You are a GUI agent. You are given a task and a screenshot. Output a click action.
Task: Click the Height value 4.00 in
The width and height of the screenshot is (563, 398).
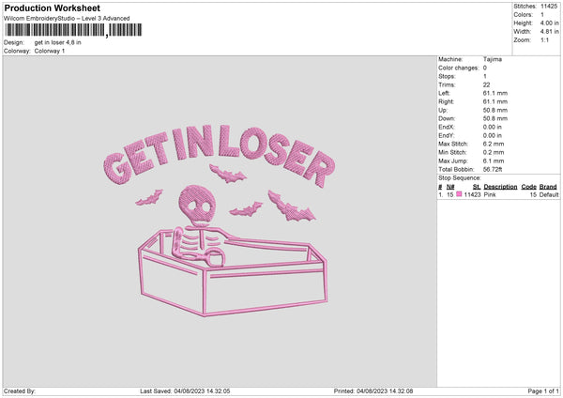point(549,23)
